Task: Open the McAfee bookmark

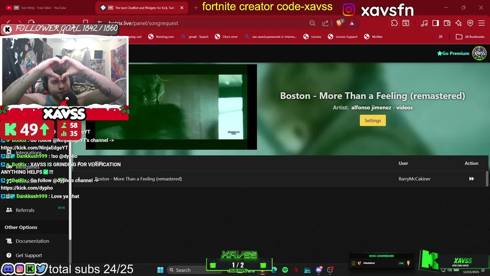Action: [373, 37]
